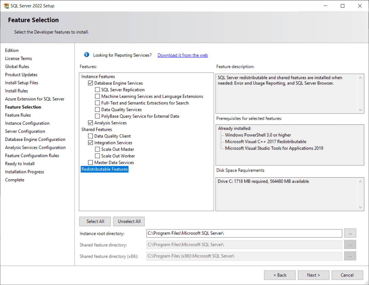Click the info icon beside Reporting Services notice
The height and width of the screenshot is (285, 369).
coord(86,55)
